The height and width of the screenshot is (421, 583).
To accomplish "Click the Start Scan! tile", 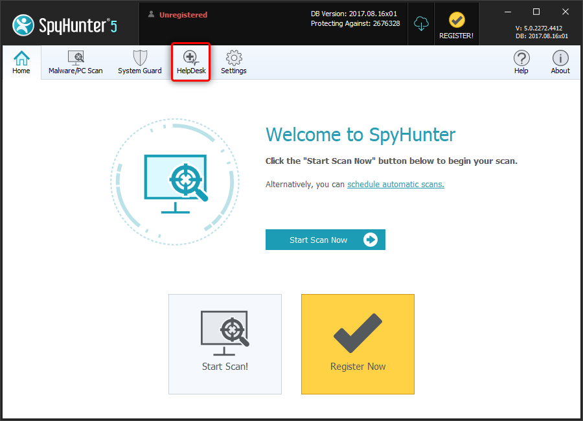I will coord(225,344).
